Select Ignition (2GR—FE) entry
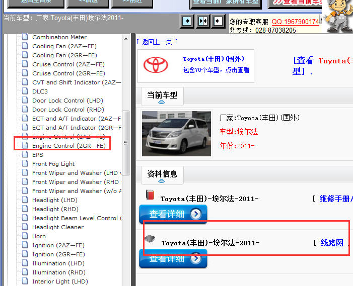The height and width of the screenshot is (286, 353). coord(58,254)
